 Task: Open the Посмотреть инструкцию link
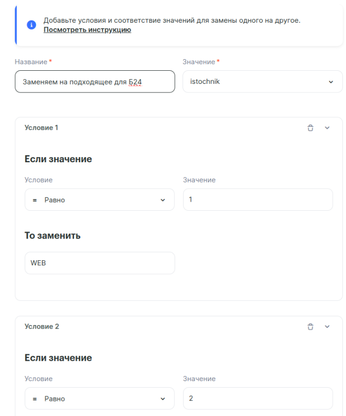pyautogui.click(x=87, y=30)
